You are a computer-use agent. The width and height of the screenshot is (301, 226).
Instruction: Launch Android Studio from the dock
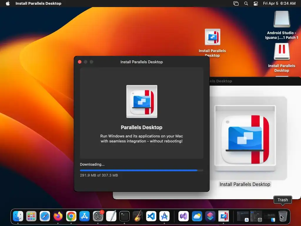pos(164,216)
